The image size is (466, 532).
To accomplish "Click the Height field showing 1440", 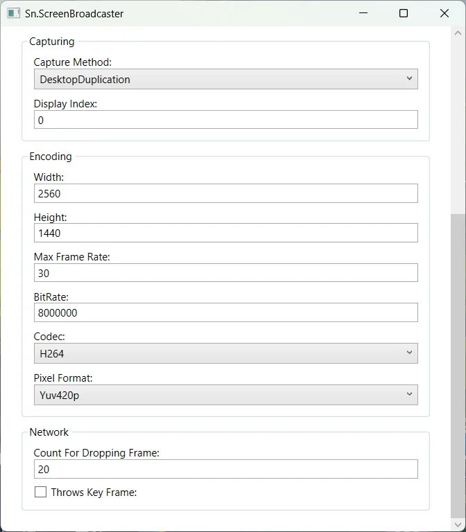I will pyautogui.click(x=226, y=233).
